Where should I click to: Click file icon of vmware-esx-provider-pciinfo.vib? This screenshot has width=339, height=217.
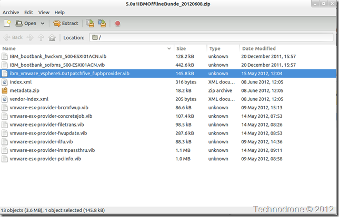(x=5, y=159)
